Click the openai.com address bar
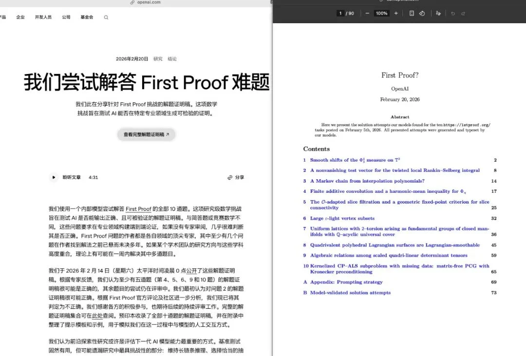The width and height of the screenshot is (526, 356). click(146, 2)
